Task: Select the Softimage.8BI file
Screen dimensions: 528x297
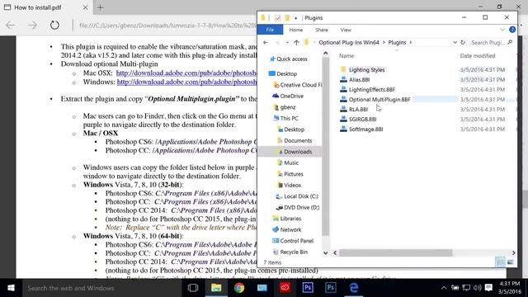Action: pos(365,129)
